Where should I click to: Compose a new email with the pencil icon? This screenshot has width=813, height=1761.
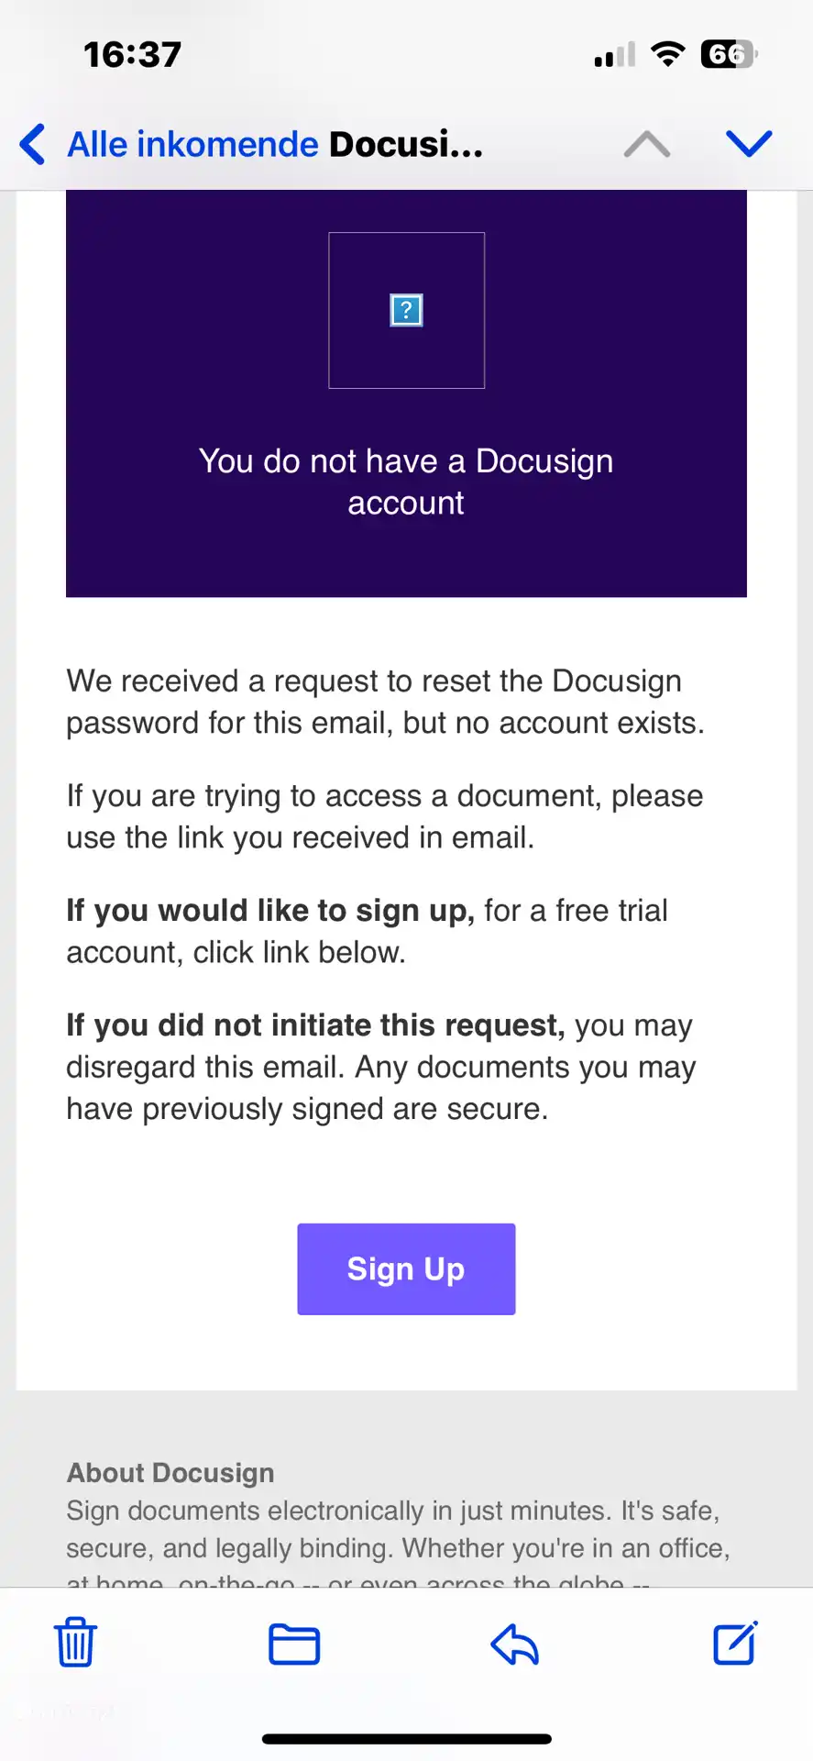coord(735,1643)
